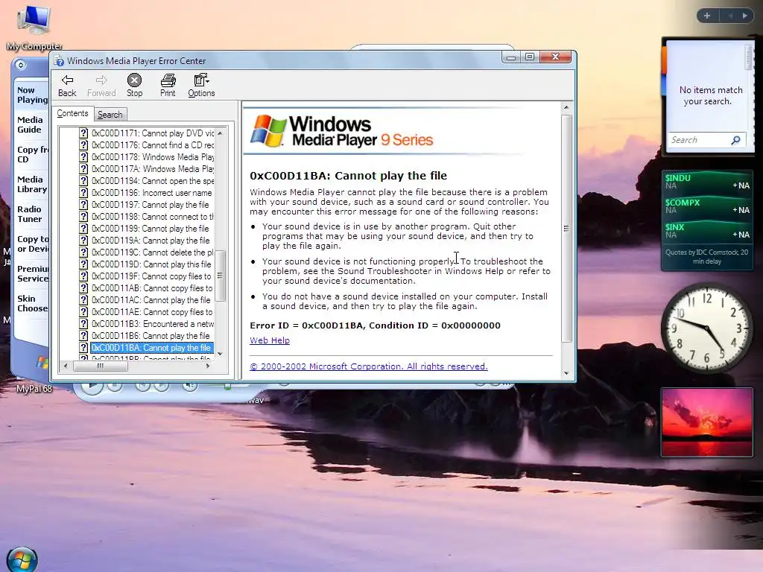Select topic 0xC00D1178: Windows Media Player
The width and height of the screenshot is (763, 572).
[x=152, y=157]
